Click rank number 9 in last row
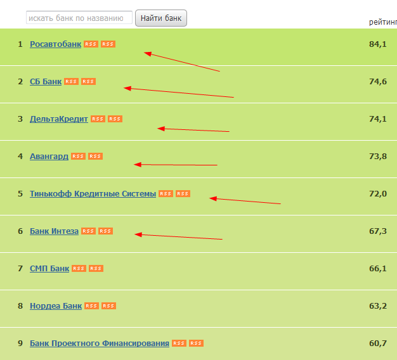 pos(20,344)
